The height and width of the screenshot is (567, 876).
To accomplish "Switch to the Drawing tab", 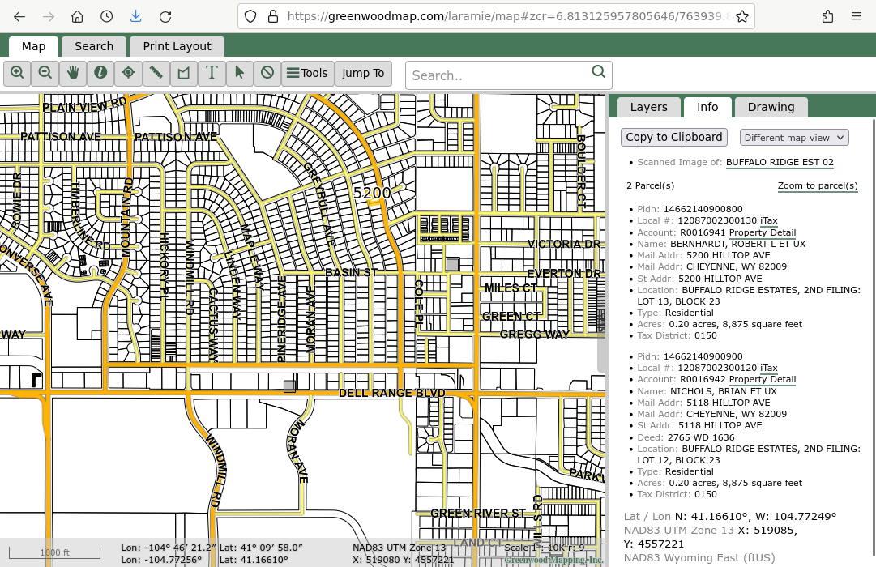I will point(771,107).
